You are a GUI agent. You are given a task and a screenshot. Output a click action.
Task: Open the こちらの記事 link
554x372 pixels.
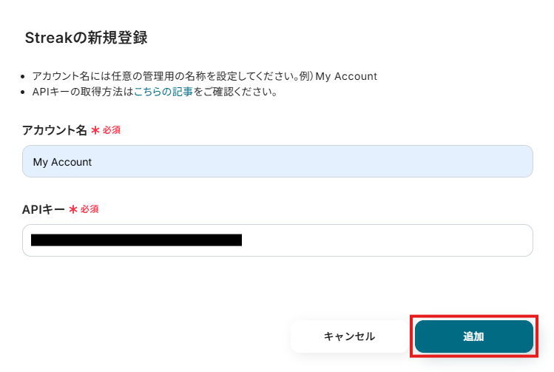163,92
